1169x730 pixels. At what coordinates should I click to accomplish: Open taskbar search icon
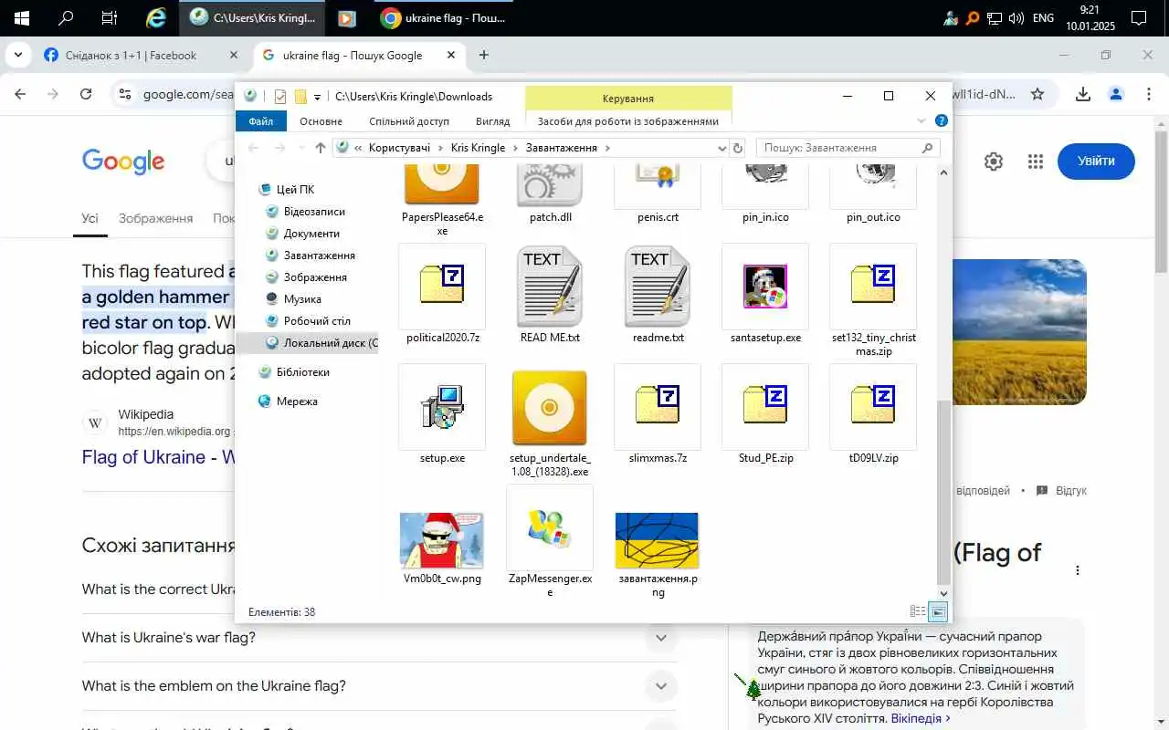pyautogui.click(x=66, y=17)
